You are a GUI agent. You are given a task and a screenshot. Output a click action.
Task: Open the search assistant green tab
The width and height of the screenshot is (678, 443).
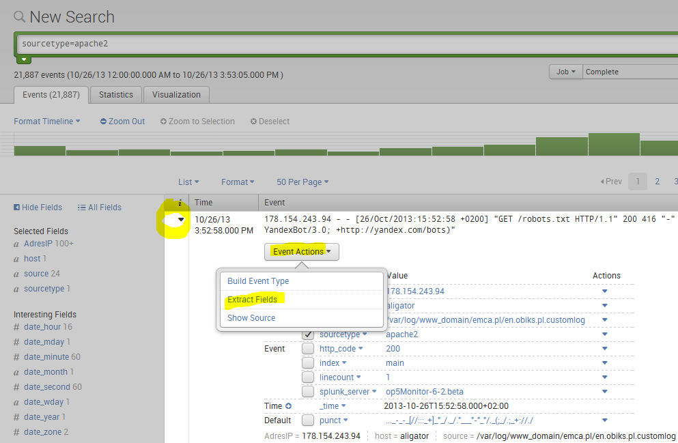pos(24,60)
